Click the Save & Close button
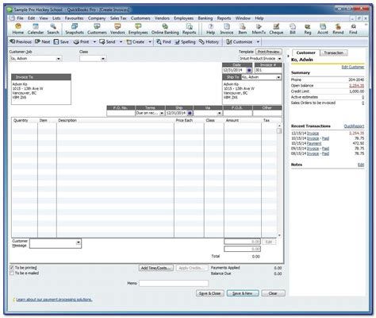 pos(209,293)
